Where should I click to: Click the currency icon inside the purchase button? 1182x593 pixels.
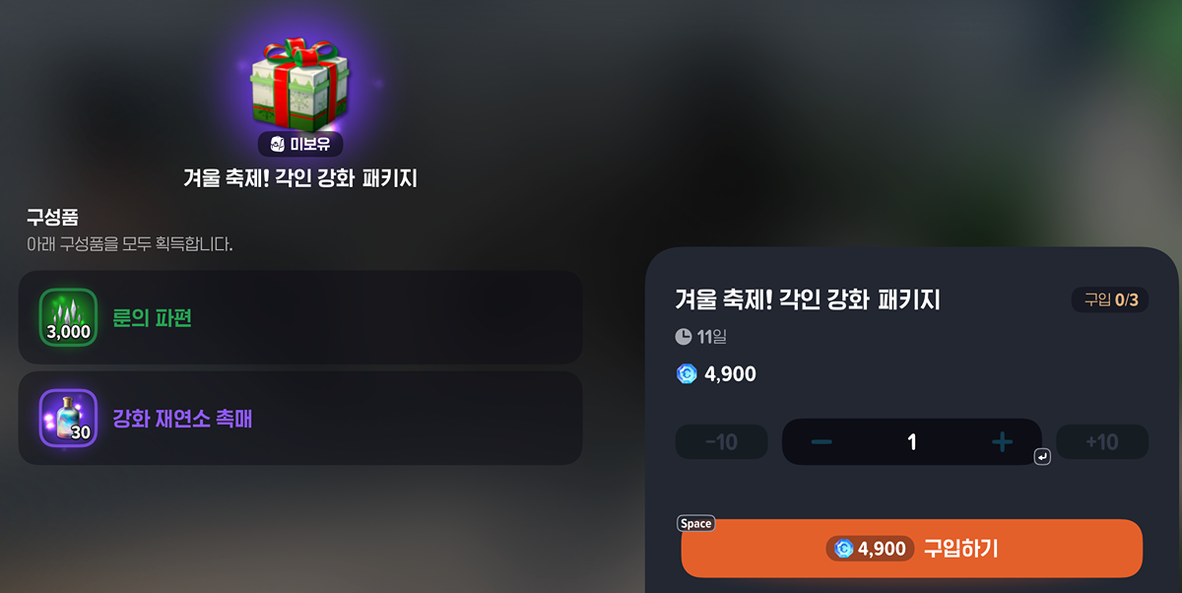point(844,549)
